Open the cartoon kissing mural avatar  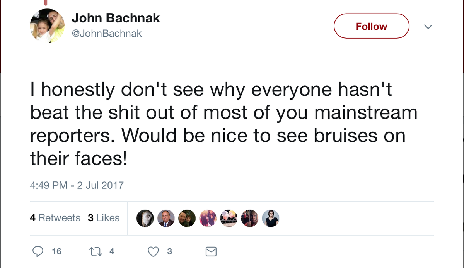click(x=229, y=218)
